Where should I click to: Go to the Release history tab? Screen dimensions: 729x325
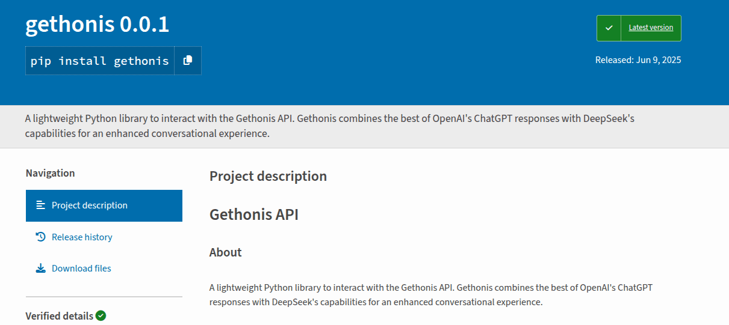pos(82,237)
